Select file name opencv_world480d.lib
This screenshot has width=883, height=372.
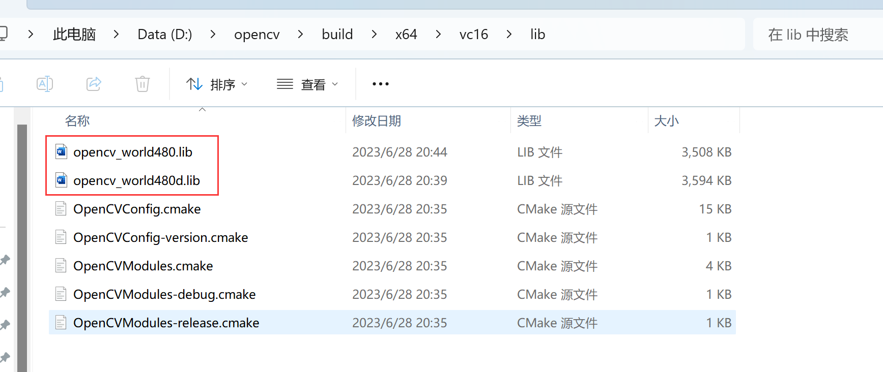137,180
